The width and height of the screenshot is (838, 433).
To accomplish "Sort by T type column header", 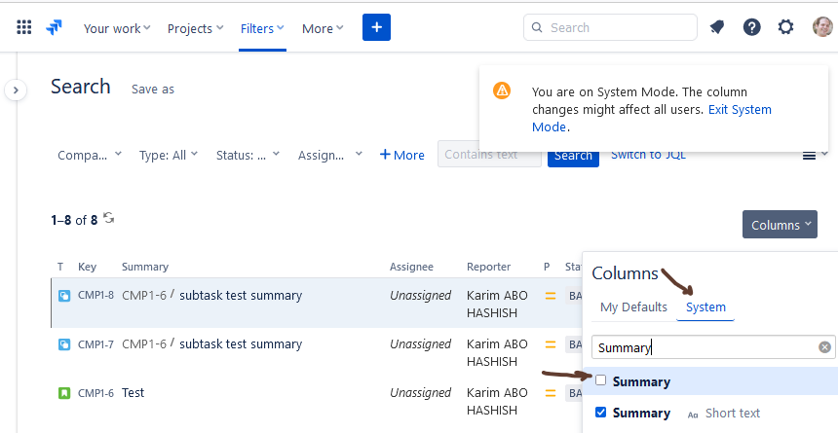I will point(60,267).
